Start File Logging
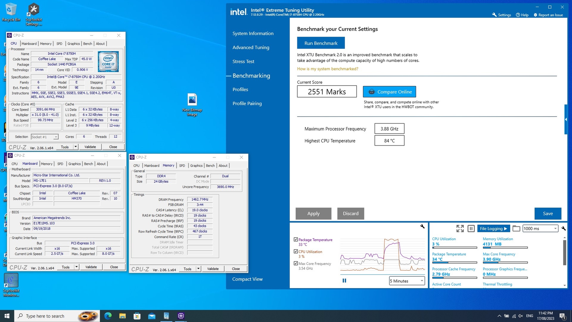The height and width of the screenshot is (322, 572). click(x=493, y=228)
